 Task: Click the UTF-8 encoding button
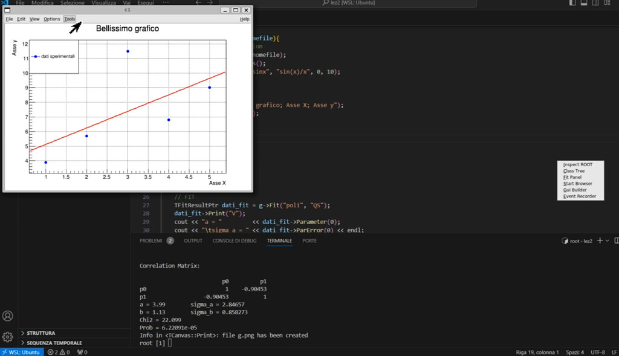click(x=597, y=352)
